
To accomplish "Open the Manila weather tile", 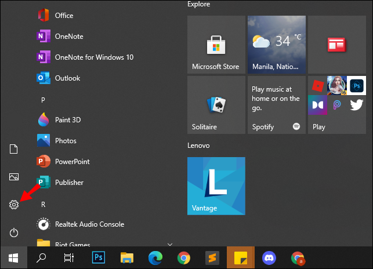I will tap(277, 45).
